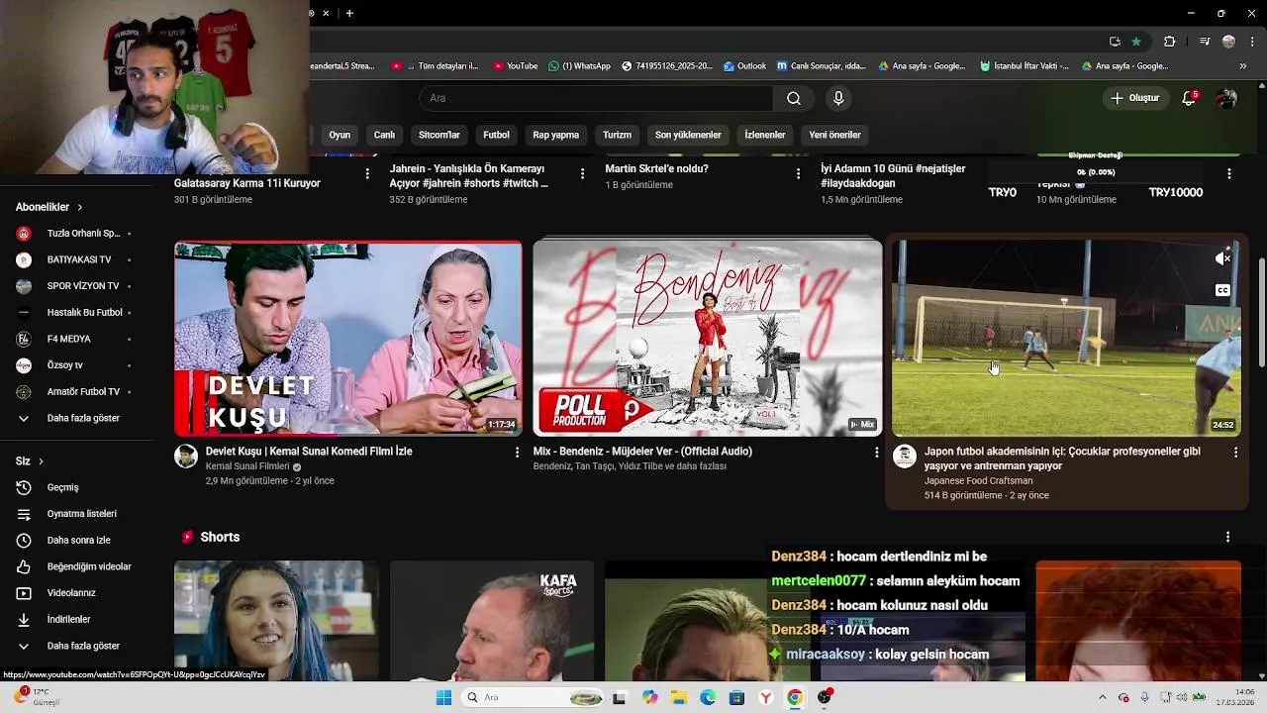
Task: Open YouTube notifications bell
Action: pyautogui.click(x=1189, y=98)
